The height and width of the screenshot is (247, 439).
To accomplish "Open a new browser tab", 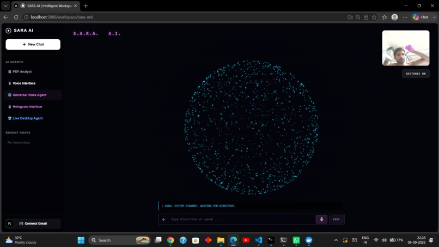I will (86, 5).
